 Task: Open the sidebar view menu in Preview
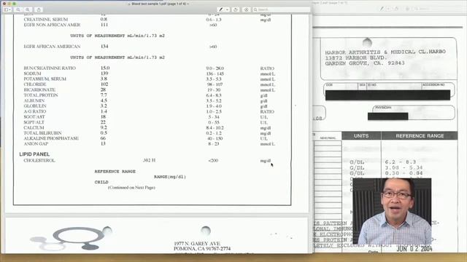[x=7, y=9]
